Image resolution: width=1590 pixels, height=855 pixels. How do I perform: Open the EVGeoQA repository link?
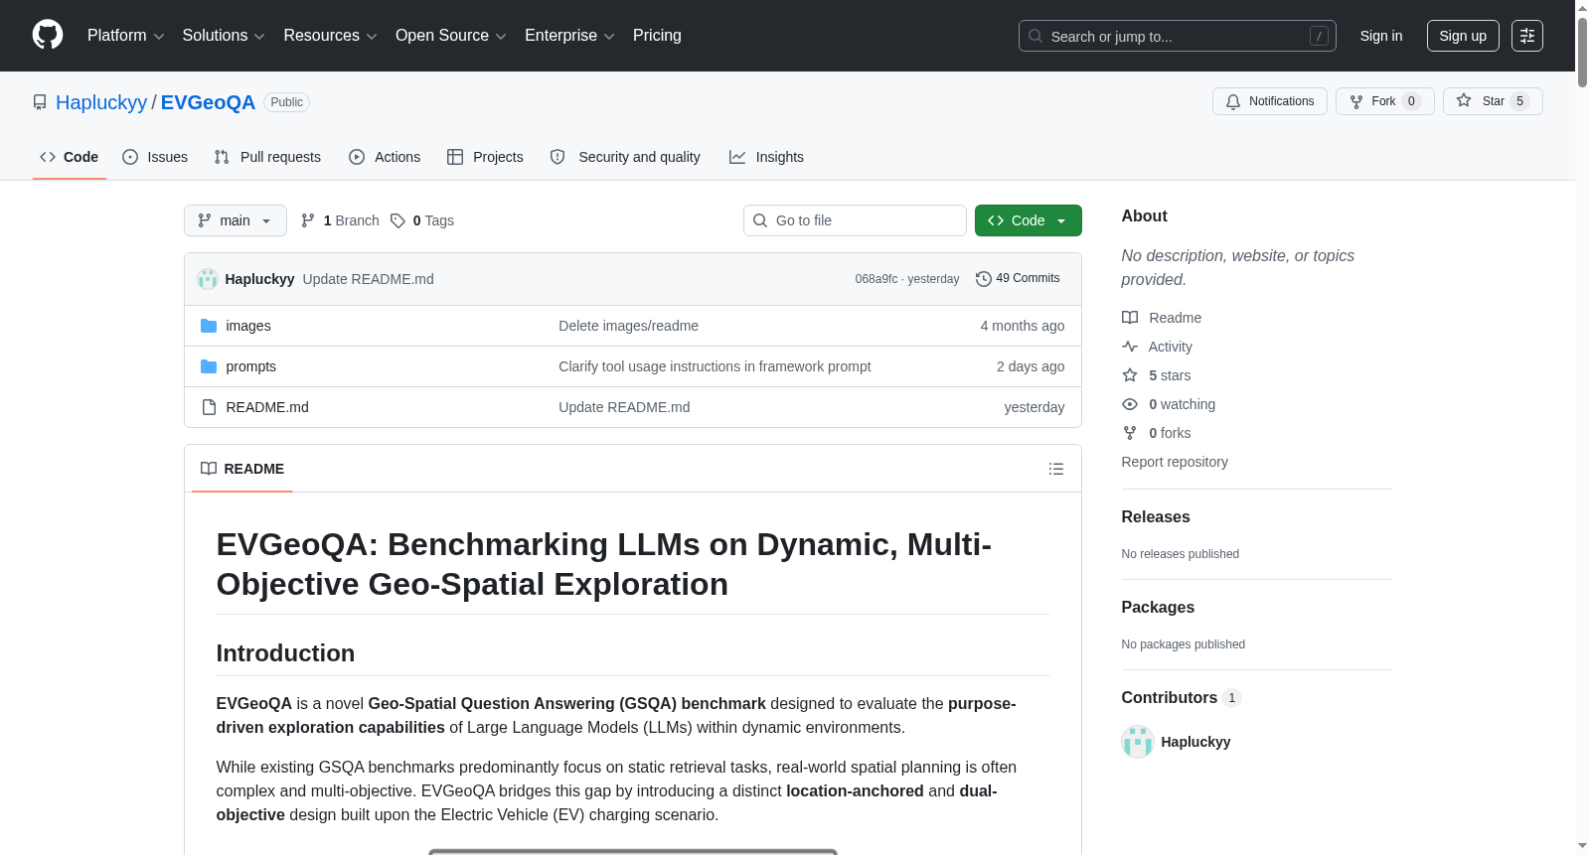pos(208,102)
